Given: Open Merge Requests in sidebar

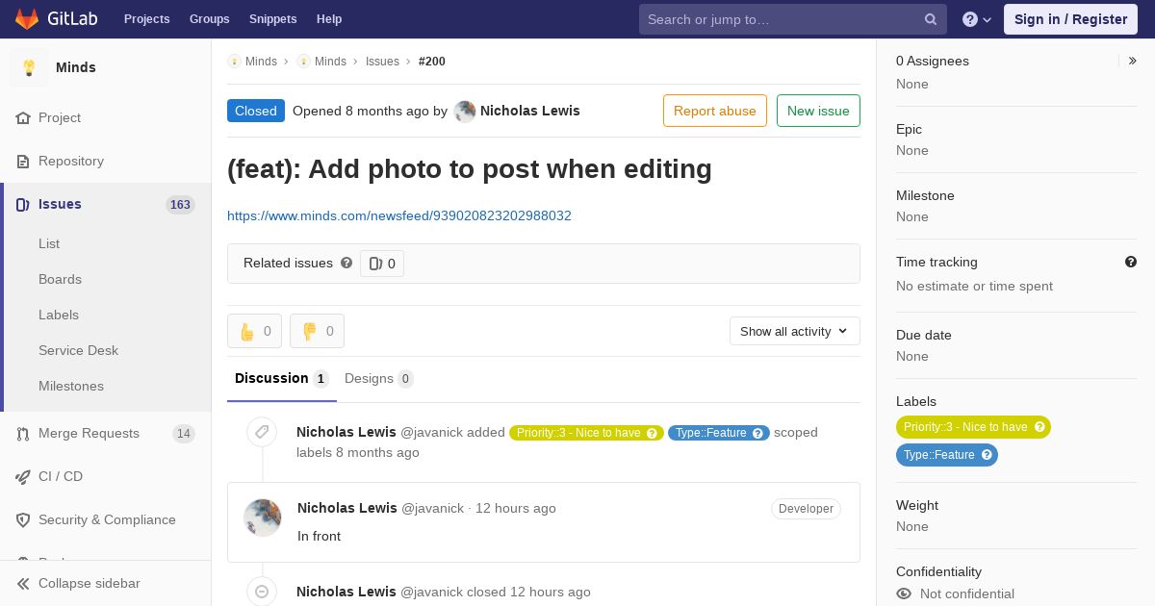Looking at the screenshot, I should click(x=89, y=433).
